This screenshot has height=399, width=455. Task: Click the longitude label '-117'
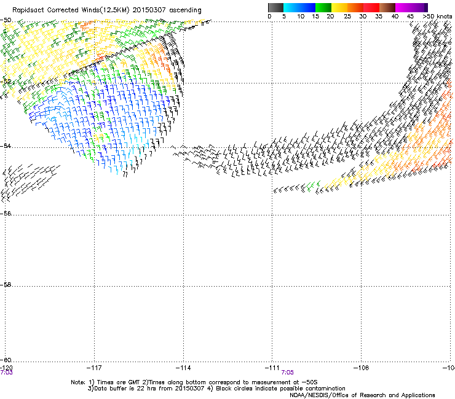[94, 368]
